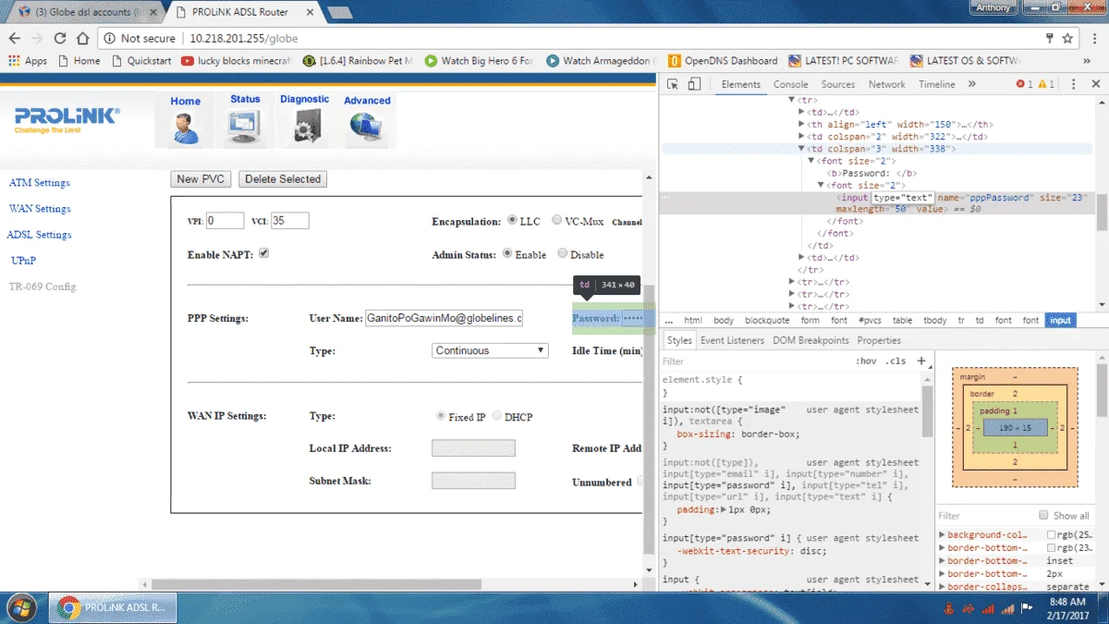The image size is (1109, 624).
Task: Collapse the td colspan="3" node
Action: (x=802, y=149)
